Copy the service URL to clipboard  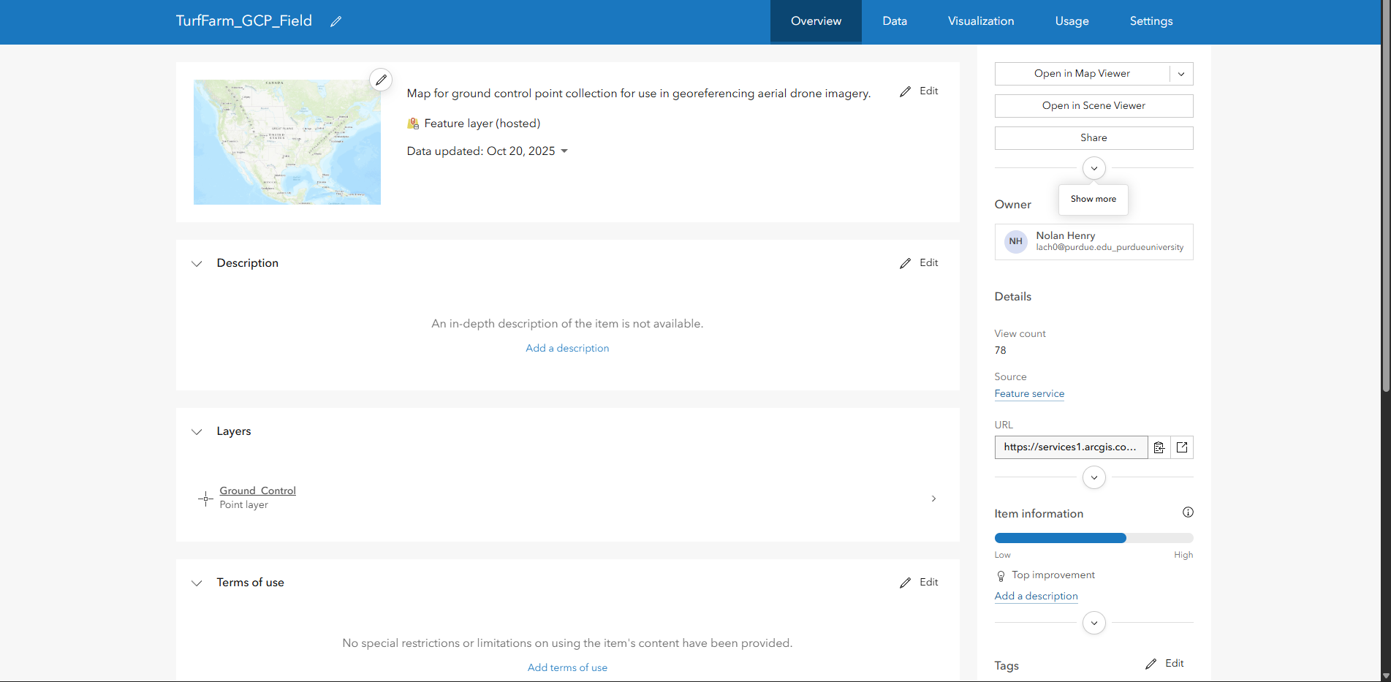[x=1159, y=447]
